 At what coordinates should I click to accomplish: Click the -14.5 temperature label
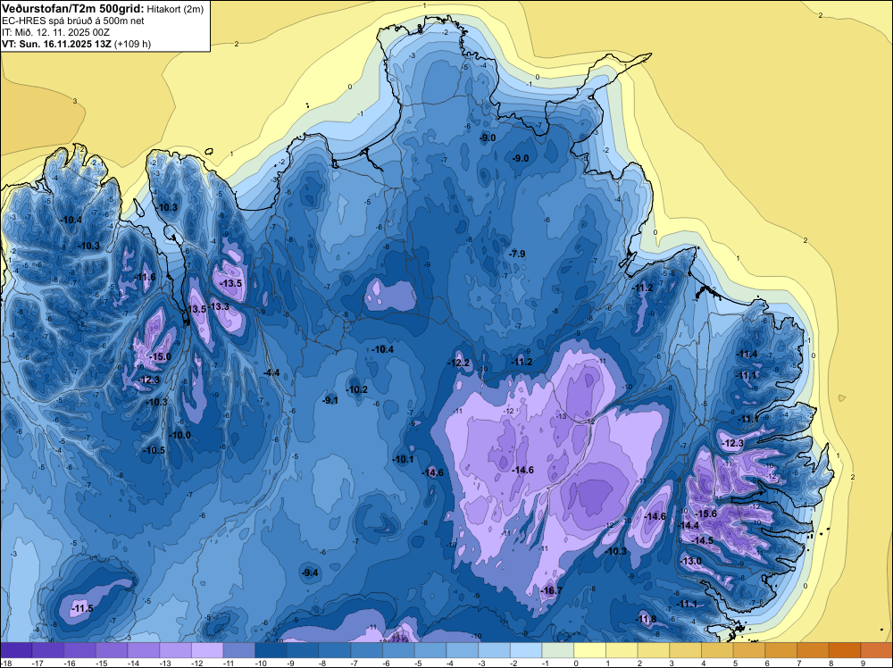(x=703, y=540)
